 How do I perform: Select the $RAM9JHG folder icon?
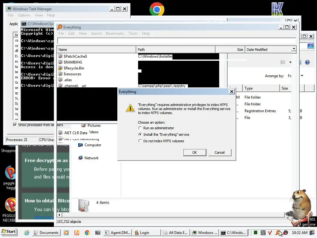(x=60, y=62)
